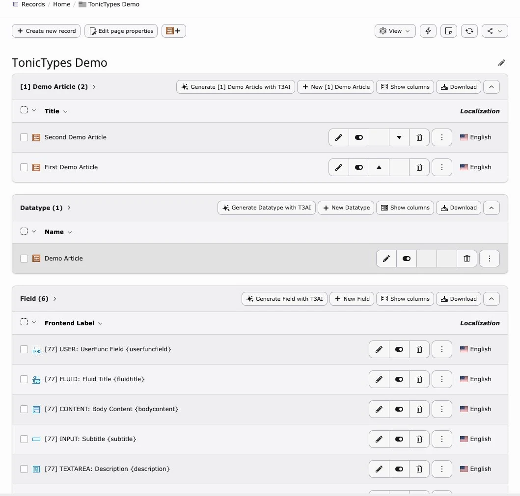520x496 pixels.
Task: Open more options for First Demo Article
Action: pos(442,167)
